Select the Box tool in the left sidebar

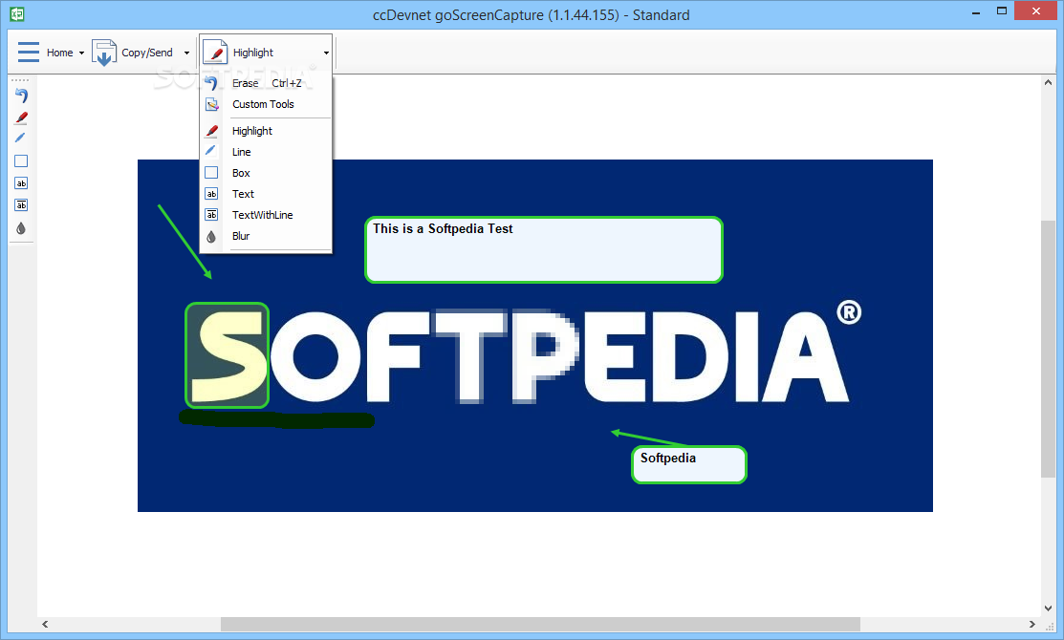(x=21, y=160)
